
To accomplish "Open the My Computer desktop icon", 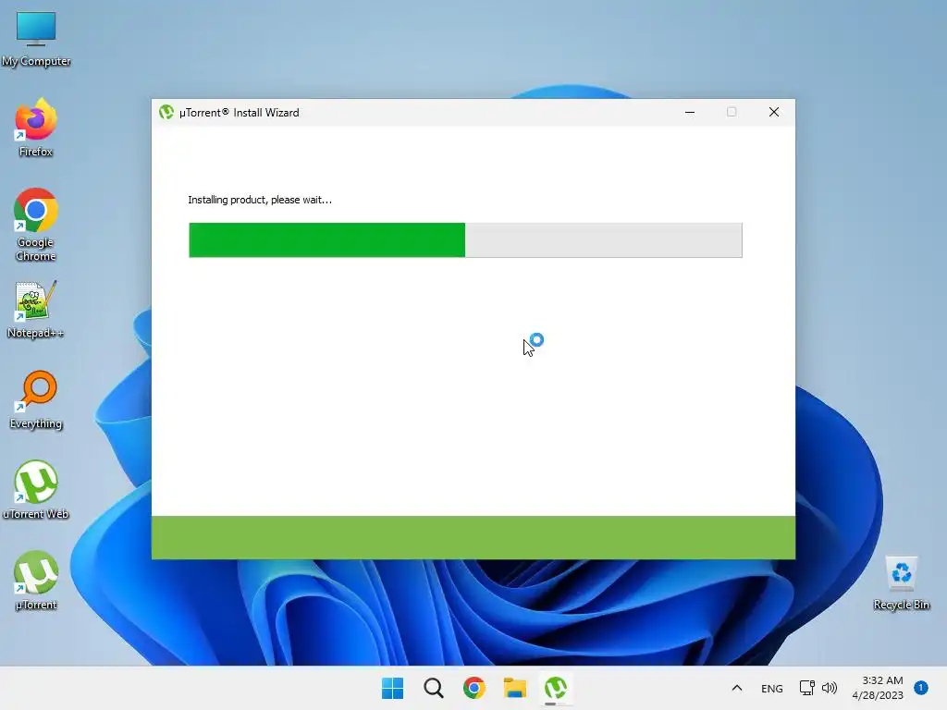I will [36, 39].
